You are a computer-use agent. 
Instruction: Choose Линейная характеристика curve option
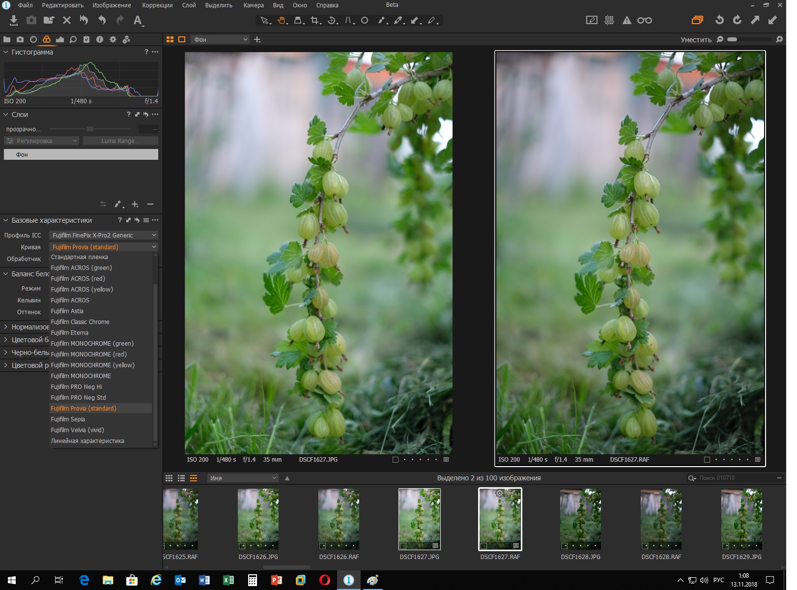(x=101, y=441)
